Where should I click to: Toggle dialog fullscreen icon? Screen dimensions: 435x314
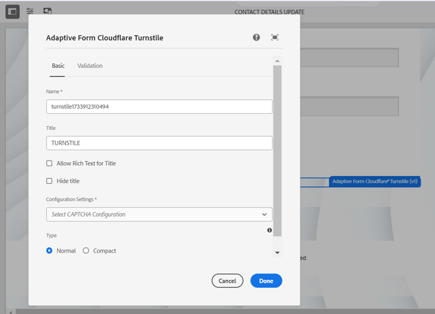click(x=275, y=38)
